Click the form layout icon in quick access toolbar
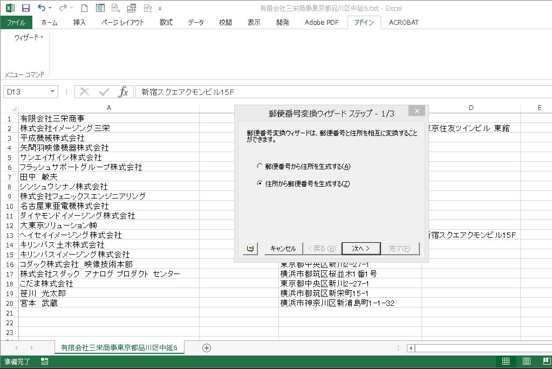The height and width of the screenshot is (369, 552). click(100, 8)
